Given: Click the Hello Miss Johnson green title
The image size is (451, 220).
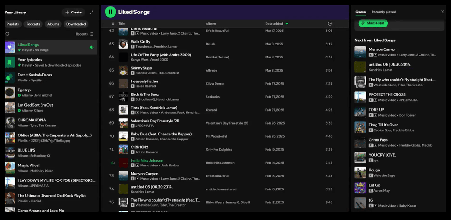Looking at the screenshot, I should point(147,160).
